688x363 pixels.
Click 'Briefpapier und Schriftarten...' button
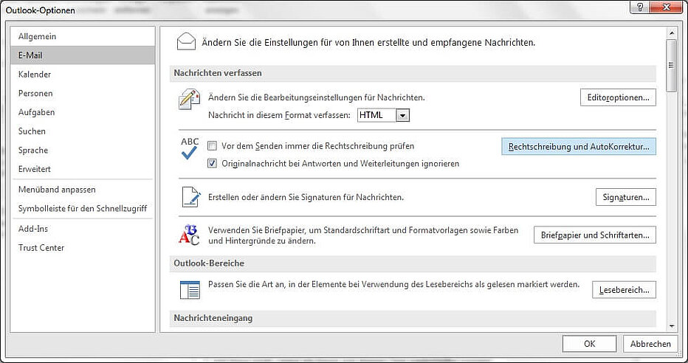[x=594, y=235]
